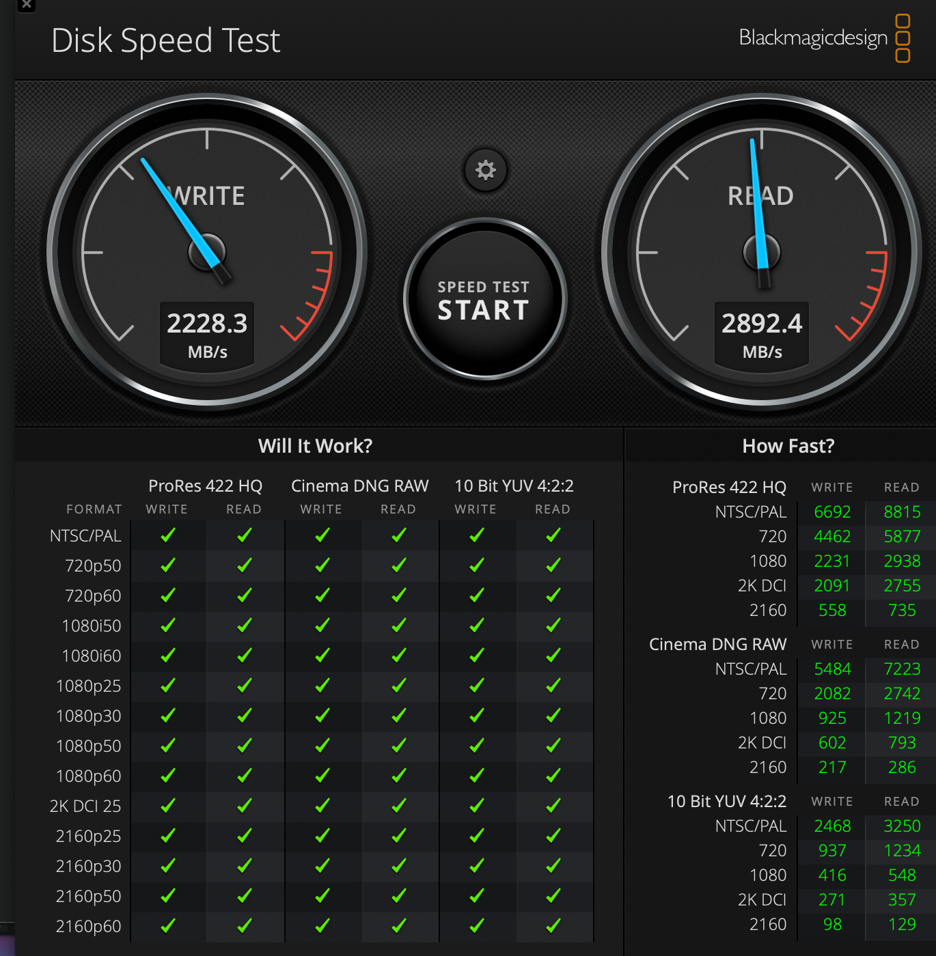Click 10 Bit YUV NTSC/PAL write value 2468
Image resolution: width=936 pixels, height=956 pixels.
[832, 826]
